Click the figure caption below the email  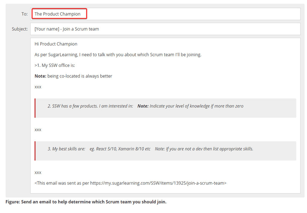pos(85,202)
